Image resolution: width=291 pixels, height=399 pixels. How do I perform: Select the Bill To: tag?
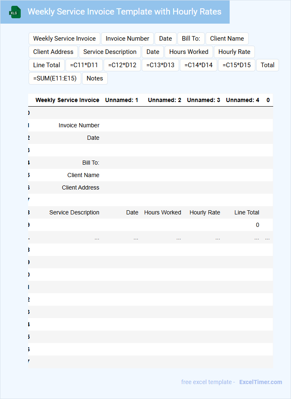coord(191,39)
